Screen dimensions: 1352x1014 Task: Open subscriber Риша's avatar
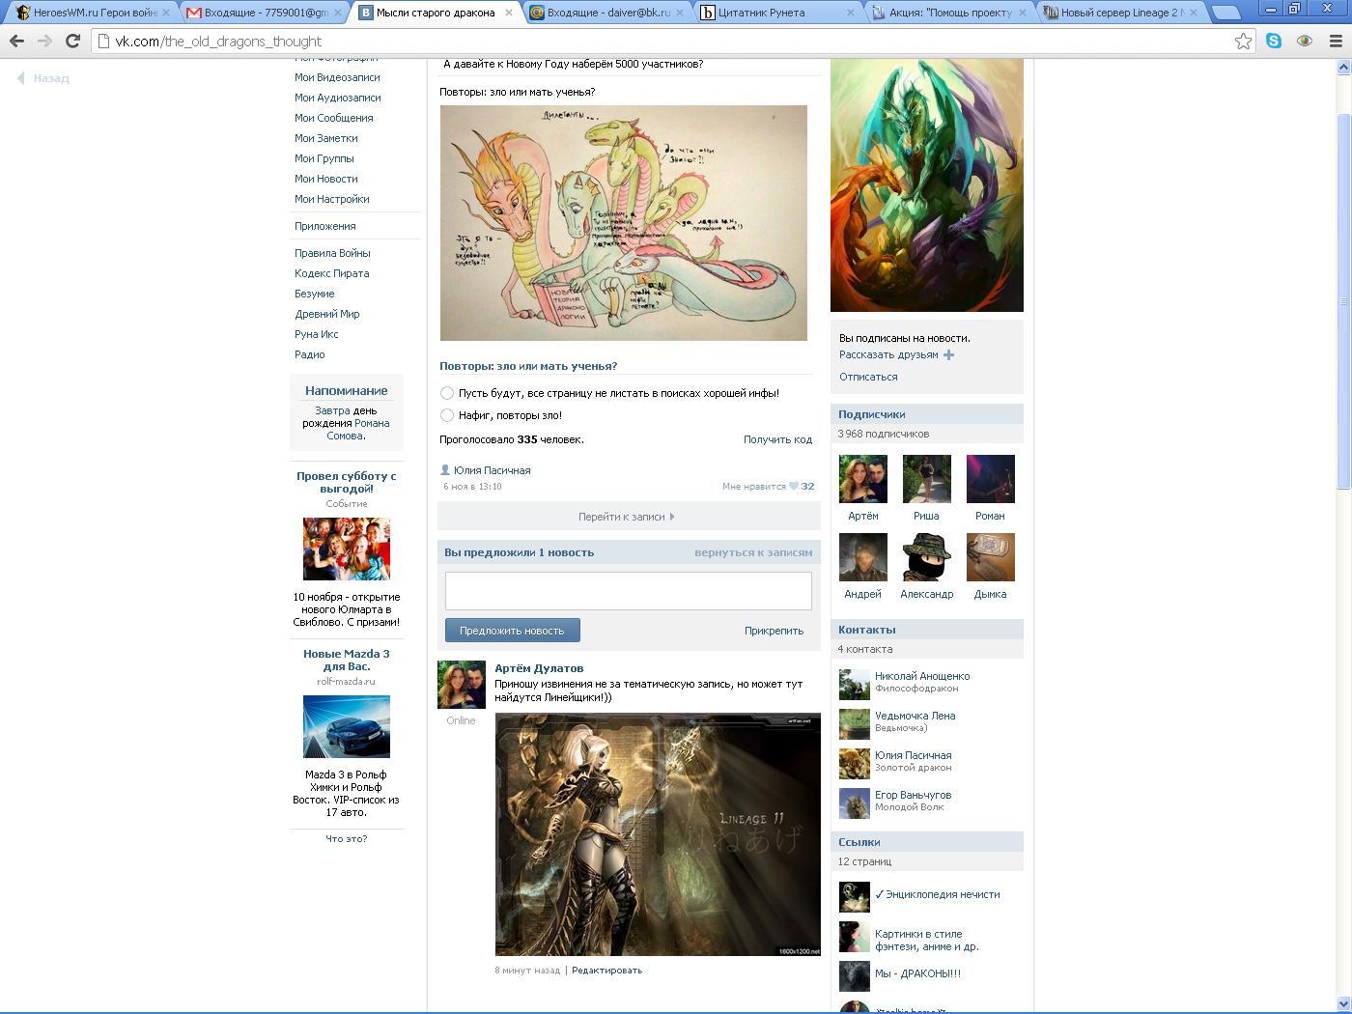click(x=926, y=479)
